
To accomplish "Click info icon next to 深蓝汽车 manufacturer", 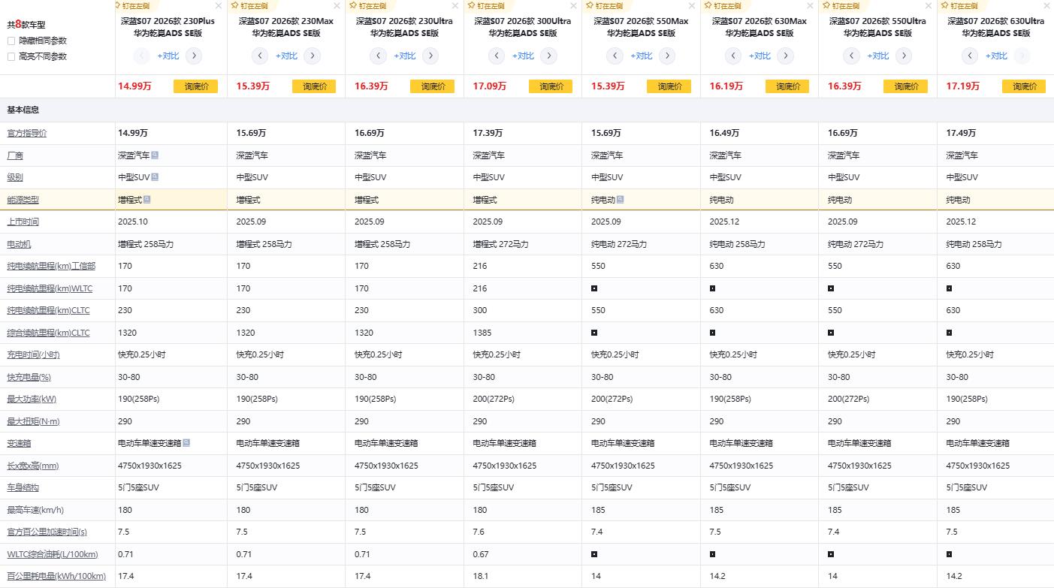I will [x=155, y=155].
